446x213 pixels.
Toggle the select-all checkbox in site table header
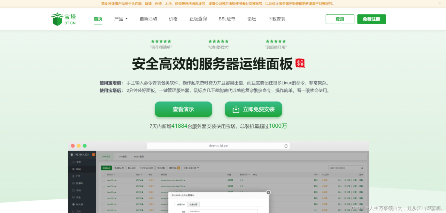point(103,174)
